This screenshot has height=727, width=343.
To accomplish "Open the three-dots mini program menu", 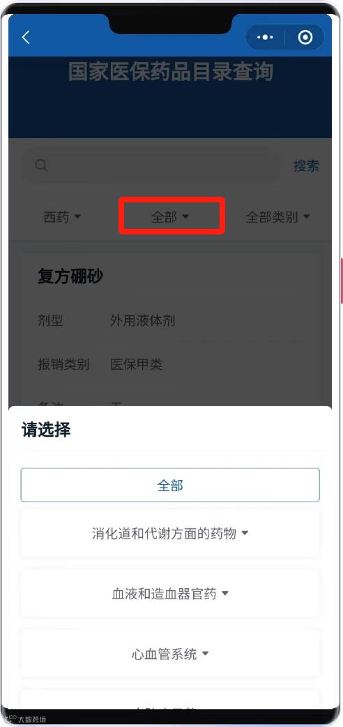I will (265, 38).
